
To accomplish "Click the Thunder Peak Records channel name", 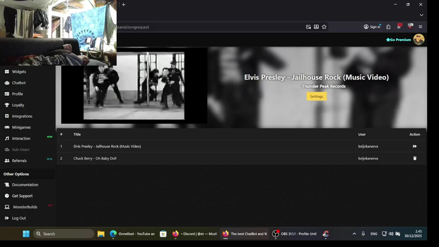I will pos(324,86).
